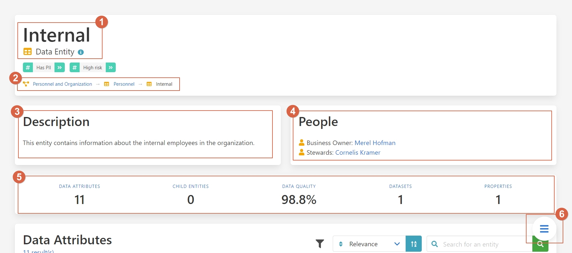Jump to the Data Quality statistic
572x253 pixels.
click(x=299, y=186)
